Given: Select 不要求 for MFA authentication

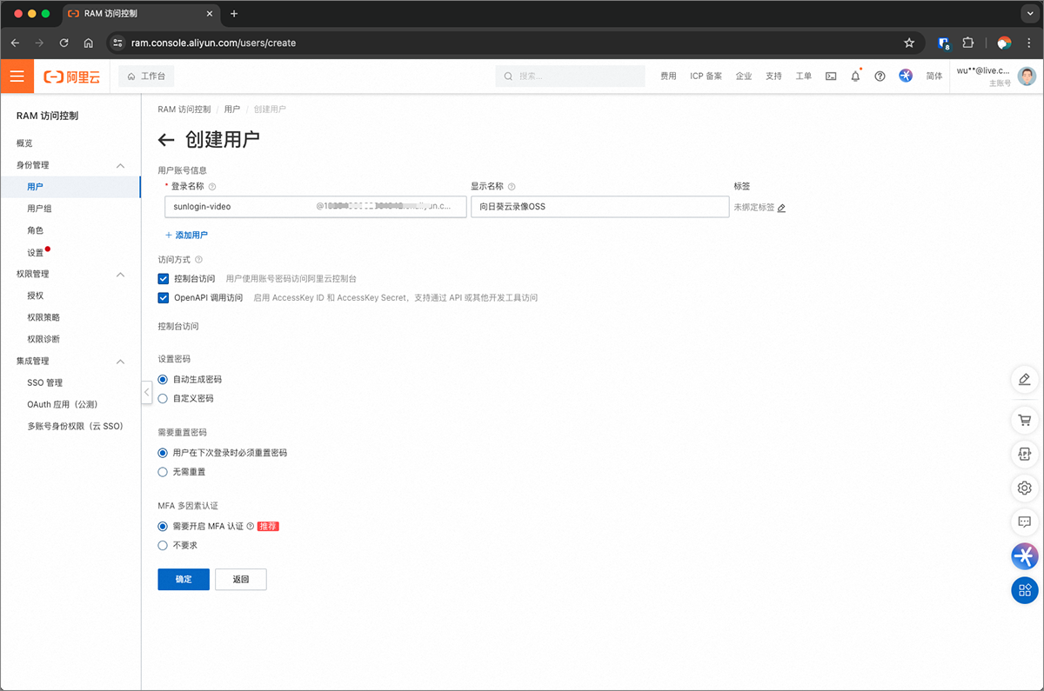Looking at the screenshot, I should coord(163,545).
